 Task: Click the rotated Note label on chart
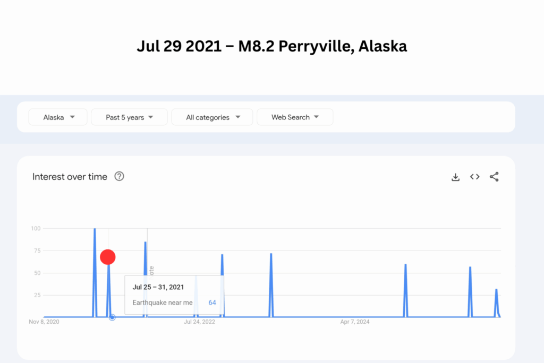(x=151, y=270)
